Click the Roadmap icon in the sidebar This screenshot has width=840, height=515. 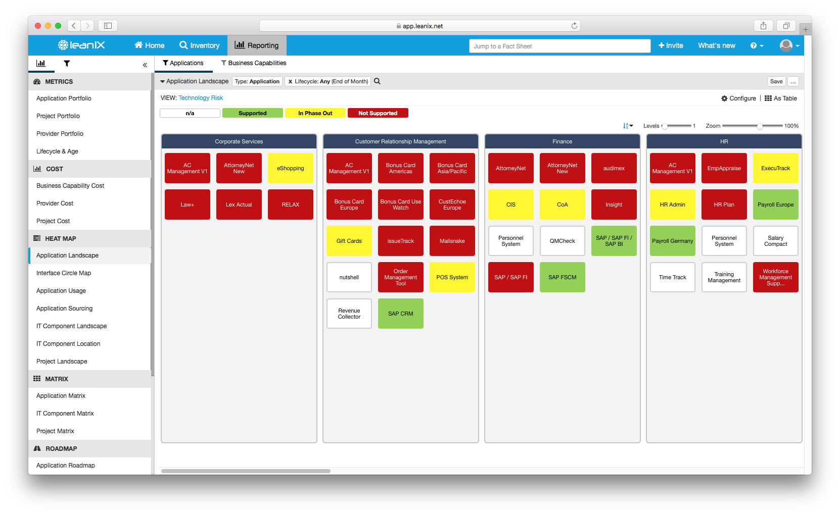pyautogui.click(x=37, y=448)
